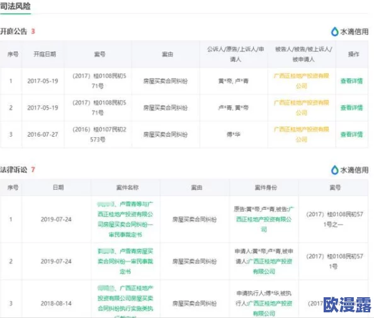Select 房屋买卖合同纠纷 in hearing row 3
This screenshot has height=318, width=374.
166,135
